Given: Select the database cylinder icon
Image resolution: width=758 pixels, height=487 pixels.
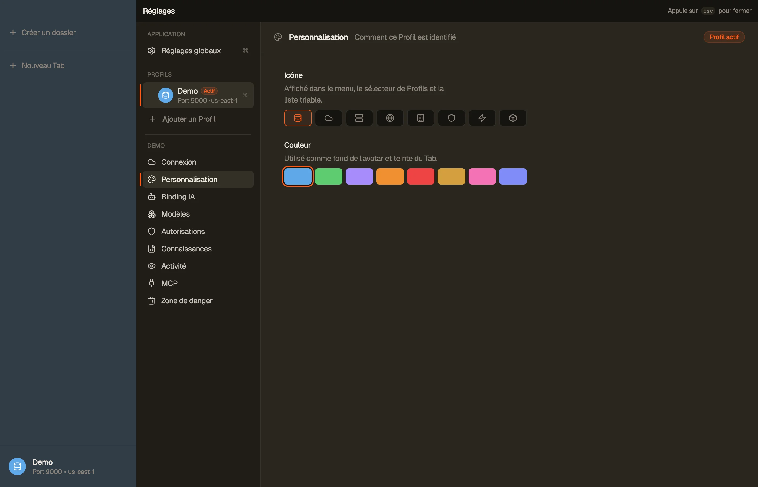Looking at the screenshot, I should (x=298, y=118).
